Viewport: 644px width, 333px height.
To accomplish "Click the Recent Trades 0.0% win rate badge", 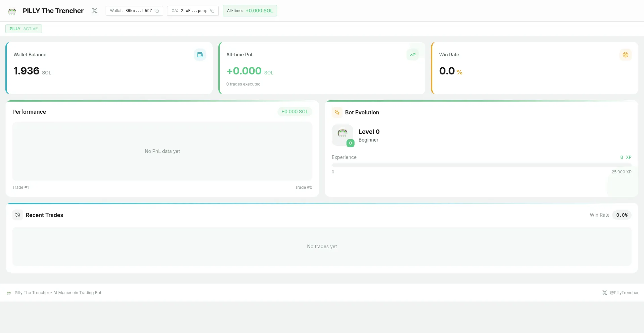I will click(x=622, y=215).
